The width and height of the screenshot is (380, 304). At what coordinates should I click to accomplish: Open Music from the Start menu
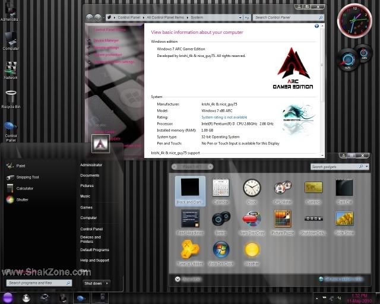(x=85, y=196)
